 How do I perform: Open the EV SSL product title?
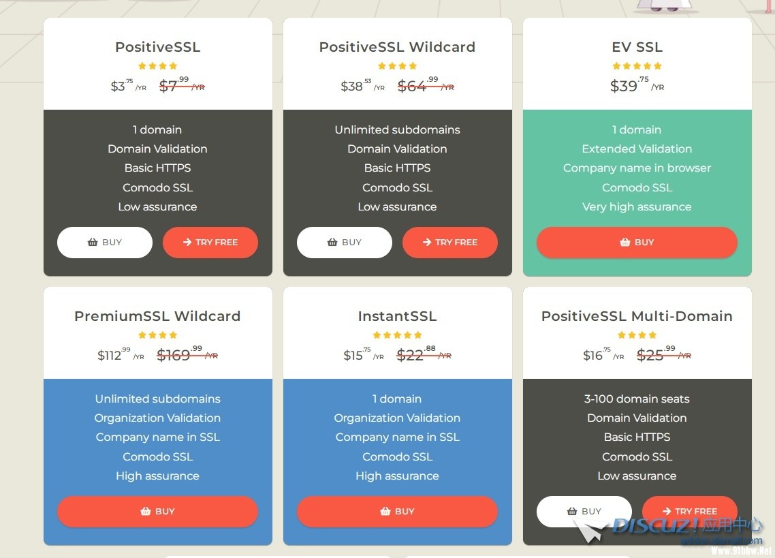tap(637, 47)
